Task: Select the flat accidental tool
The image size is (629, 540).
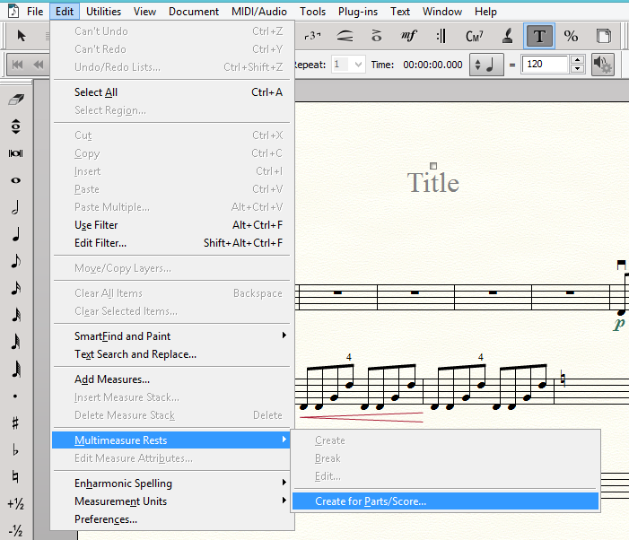Action: point(15,449)
